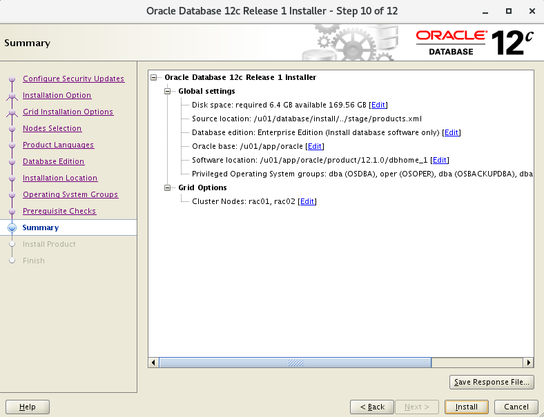Open the Edit link beside Oracle base

point(315,146)
